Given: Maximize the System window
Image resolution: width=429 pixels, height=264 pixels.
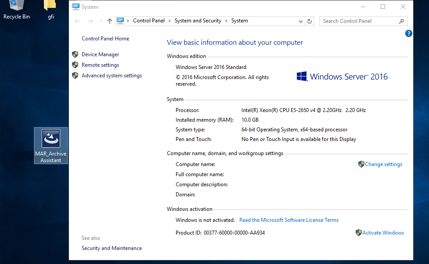Looking at the screenshot, I should 383,7.
